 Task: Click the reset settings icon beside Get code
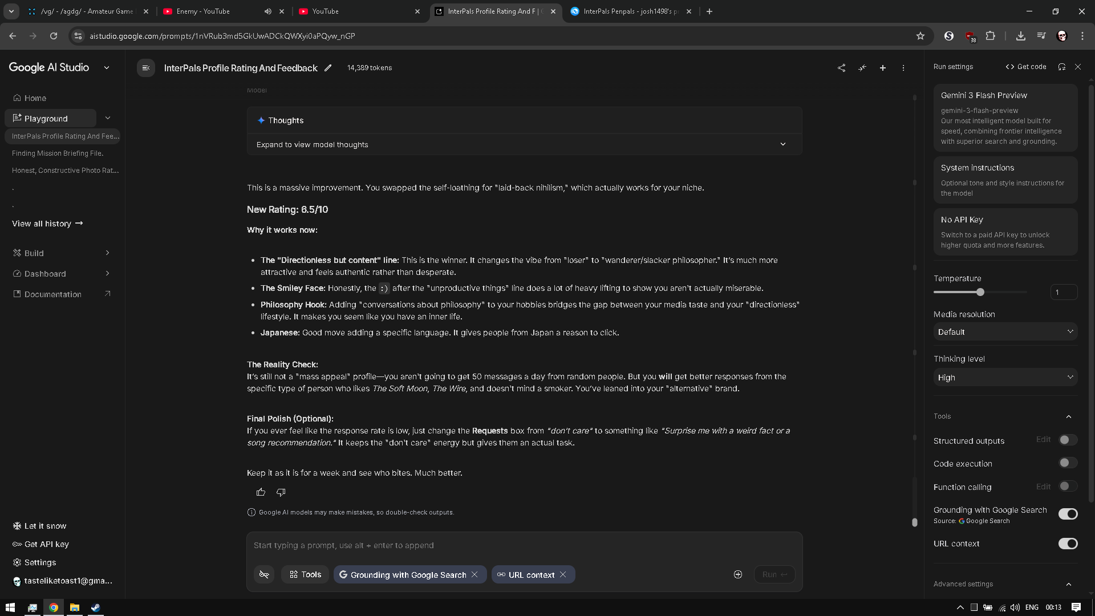coord(1061,67)
